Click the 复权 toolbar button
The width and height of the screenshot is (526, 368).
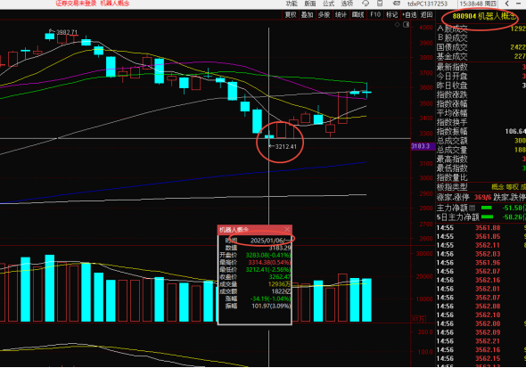[x=291, y=15]
